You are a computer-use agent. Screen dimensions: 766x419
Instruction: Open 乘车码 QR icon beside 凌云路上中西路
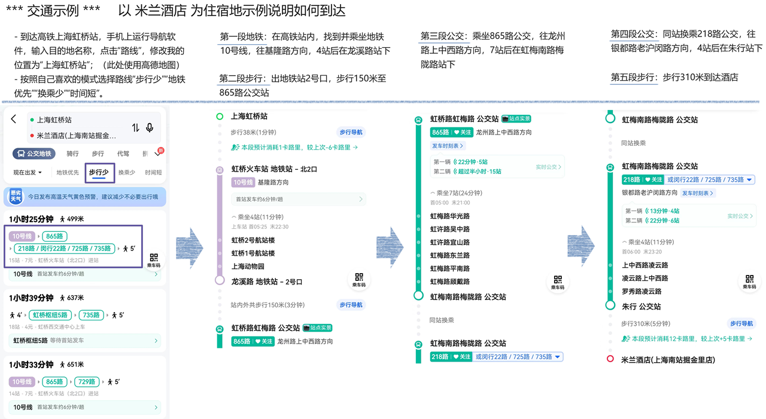click(749, 282)
